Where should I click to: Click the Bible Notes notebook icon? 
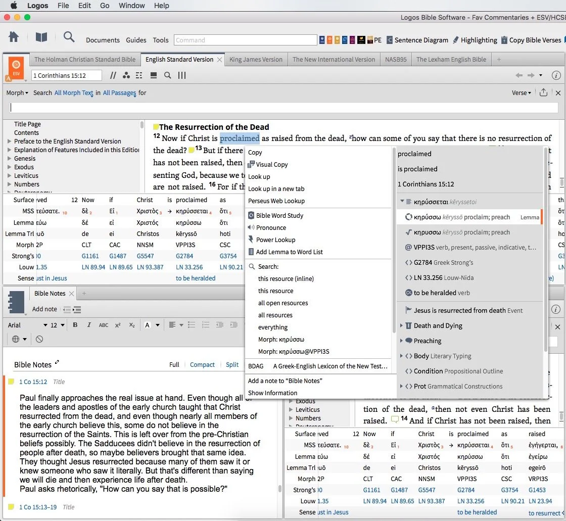coord(16,302)
